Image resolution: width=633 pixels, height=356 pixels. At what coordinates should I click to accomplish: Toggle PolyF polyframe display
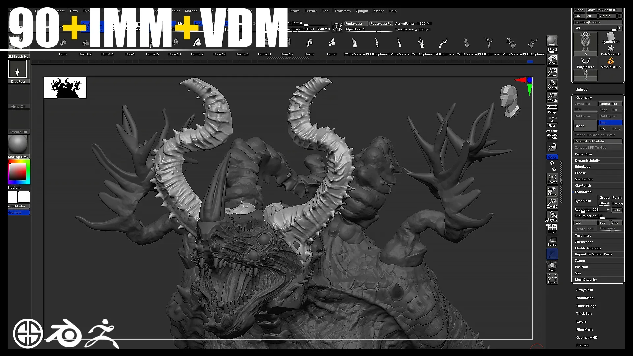point(552,229)
